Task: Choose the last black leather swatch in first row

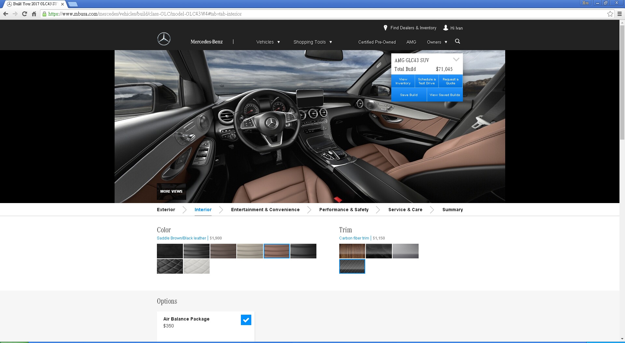Action: pos(303,251)
